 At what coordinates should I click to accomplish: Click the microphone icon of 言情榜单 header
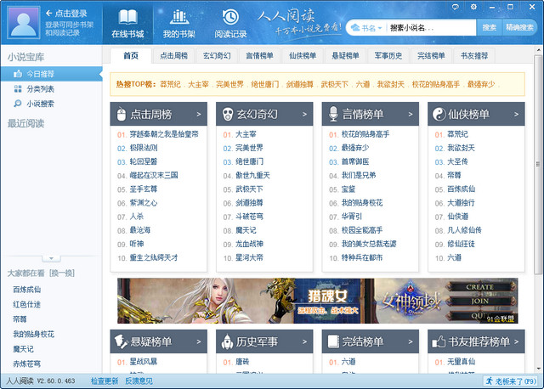click(333, 114)
